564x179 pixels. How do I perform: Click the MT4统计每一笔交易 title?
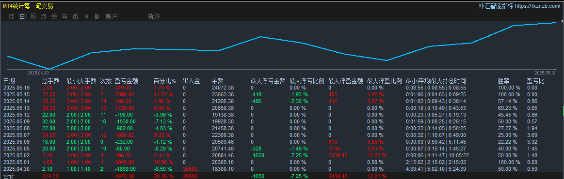pyautogui.click(x=28, y=6)
